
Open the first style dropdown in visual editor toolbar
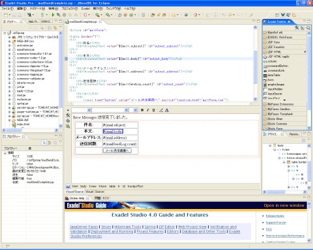pyautogui.click(x=89, y=110)
